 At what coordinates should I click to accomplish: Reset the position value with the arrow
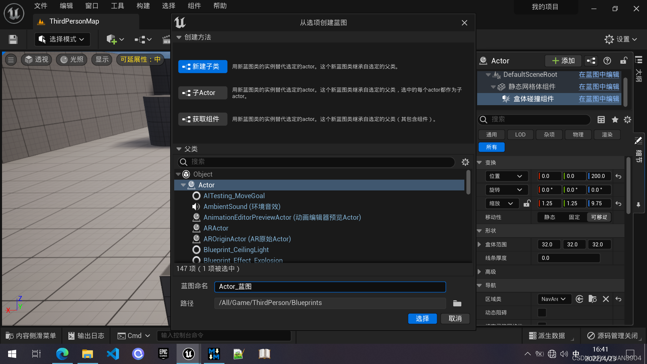[618, 176]
